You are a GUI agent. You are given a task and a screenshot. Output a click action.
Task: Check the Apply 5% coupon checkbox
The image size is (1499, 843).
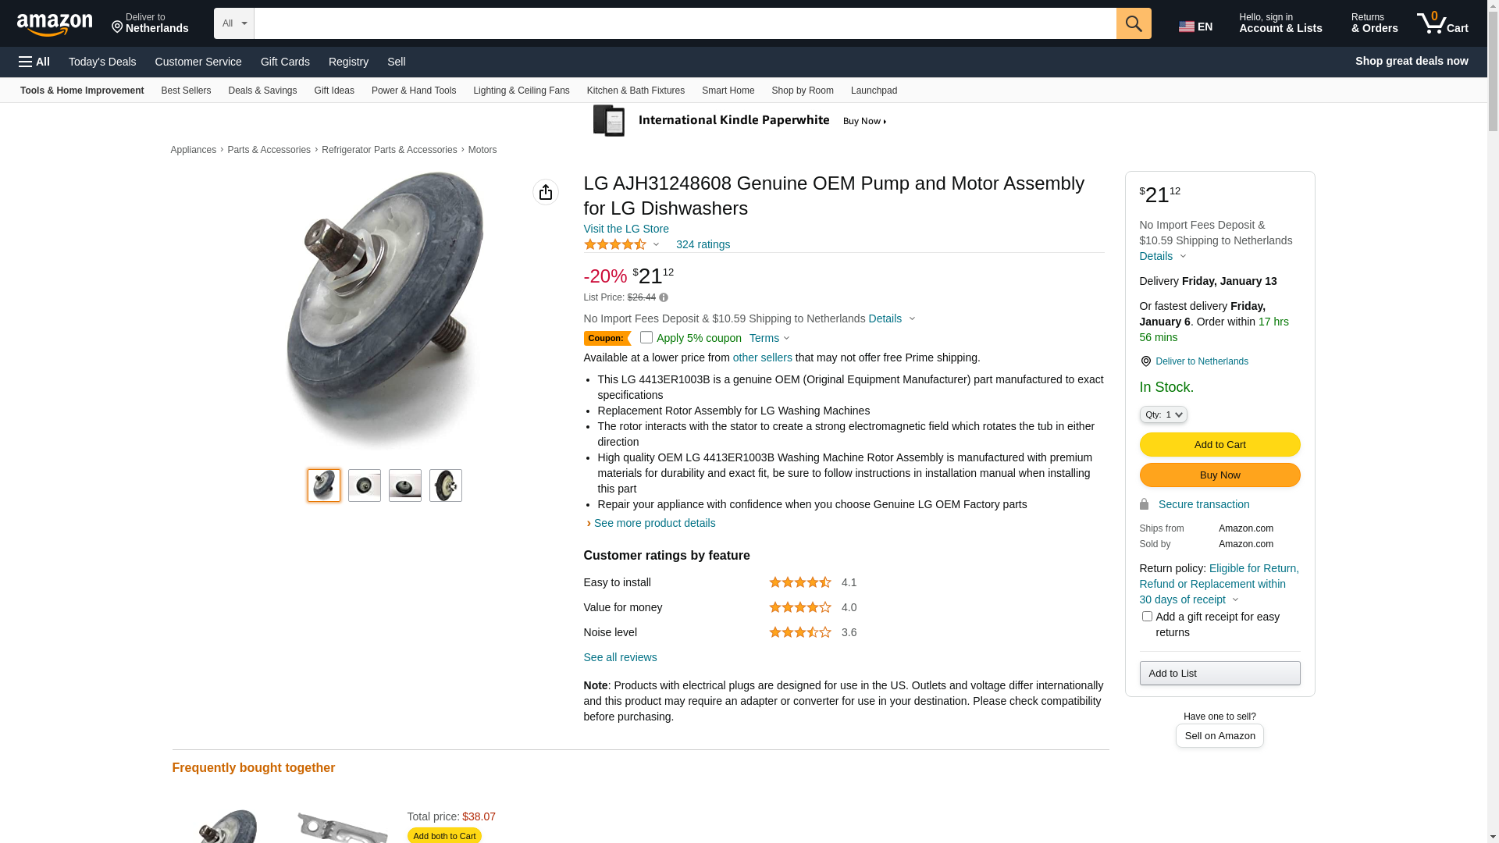point(646,337)
